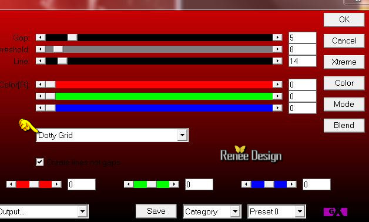The image size is (369, 222).
Task: Click the Blend button
Action: click(344, 125)
